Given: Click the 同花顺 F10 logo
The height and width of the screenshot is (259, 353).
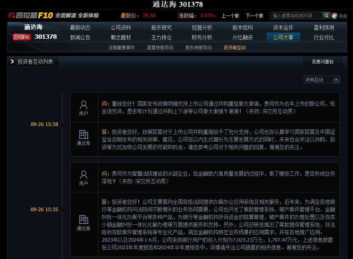Looking at the screenshot, I should (x=30, y=15).
